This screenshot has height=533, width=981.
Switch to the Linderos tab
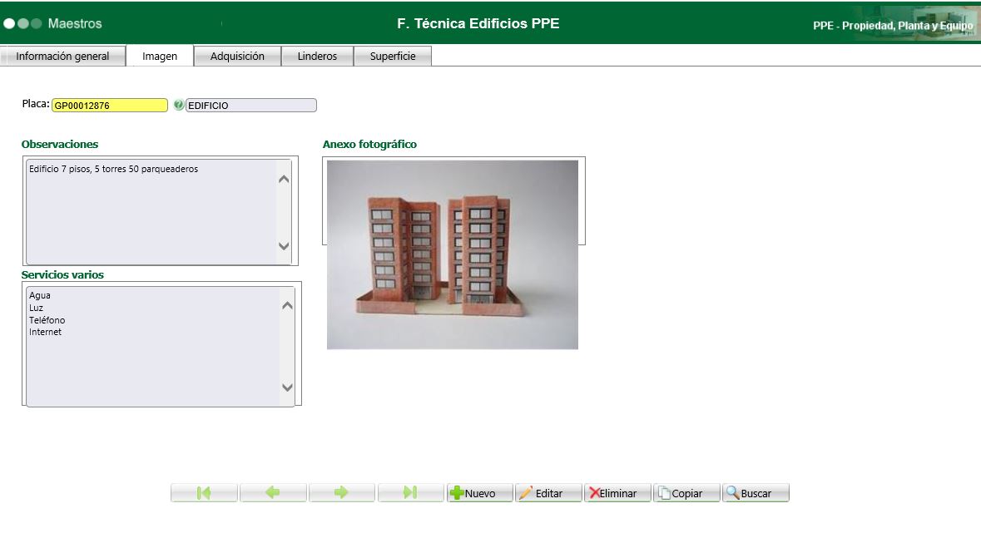[317, 57]
